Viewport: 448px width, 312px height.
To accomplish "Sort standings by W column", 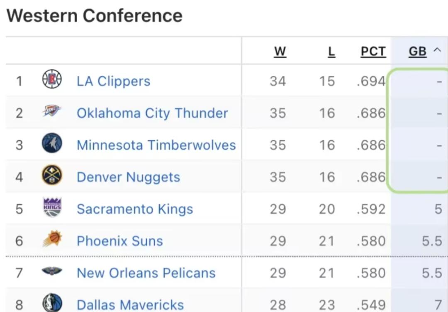I will pyautogui.click(x=280, y=52).
